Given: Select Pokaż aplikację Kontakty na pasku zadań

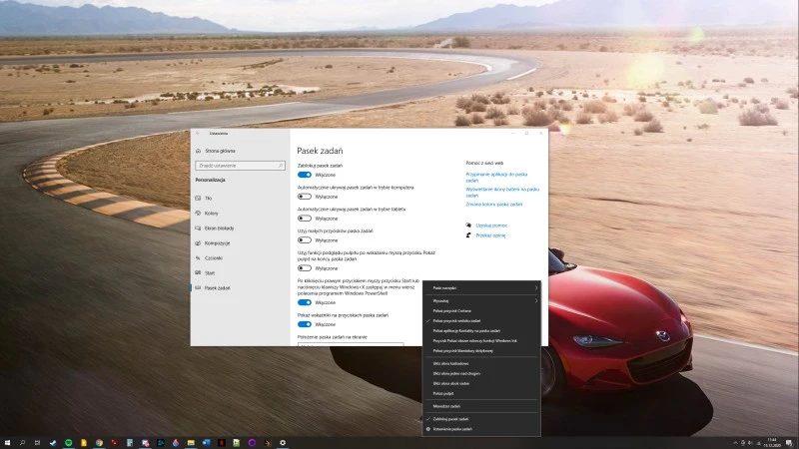Looking at the screenshot, I should tap(481, 331).
